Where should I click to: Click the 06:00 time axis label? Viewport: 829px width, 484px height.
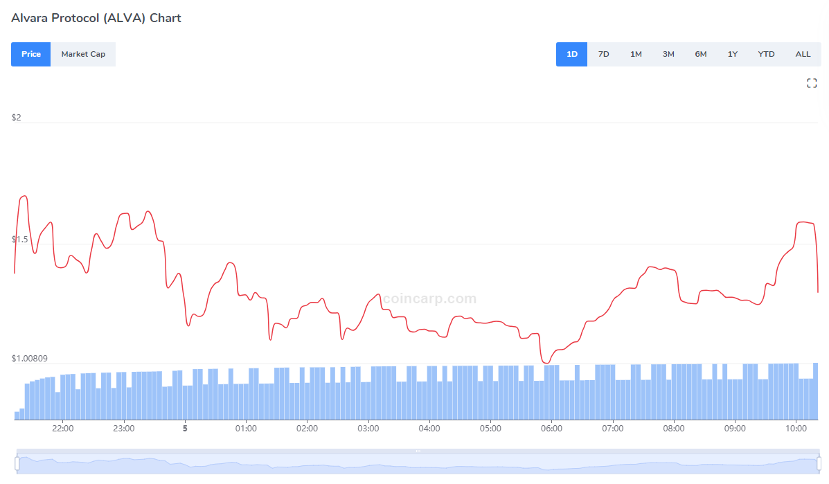click(x=551, y=428)
